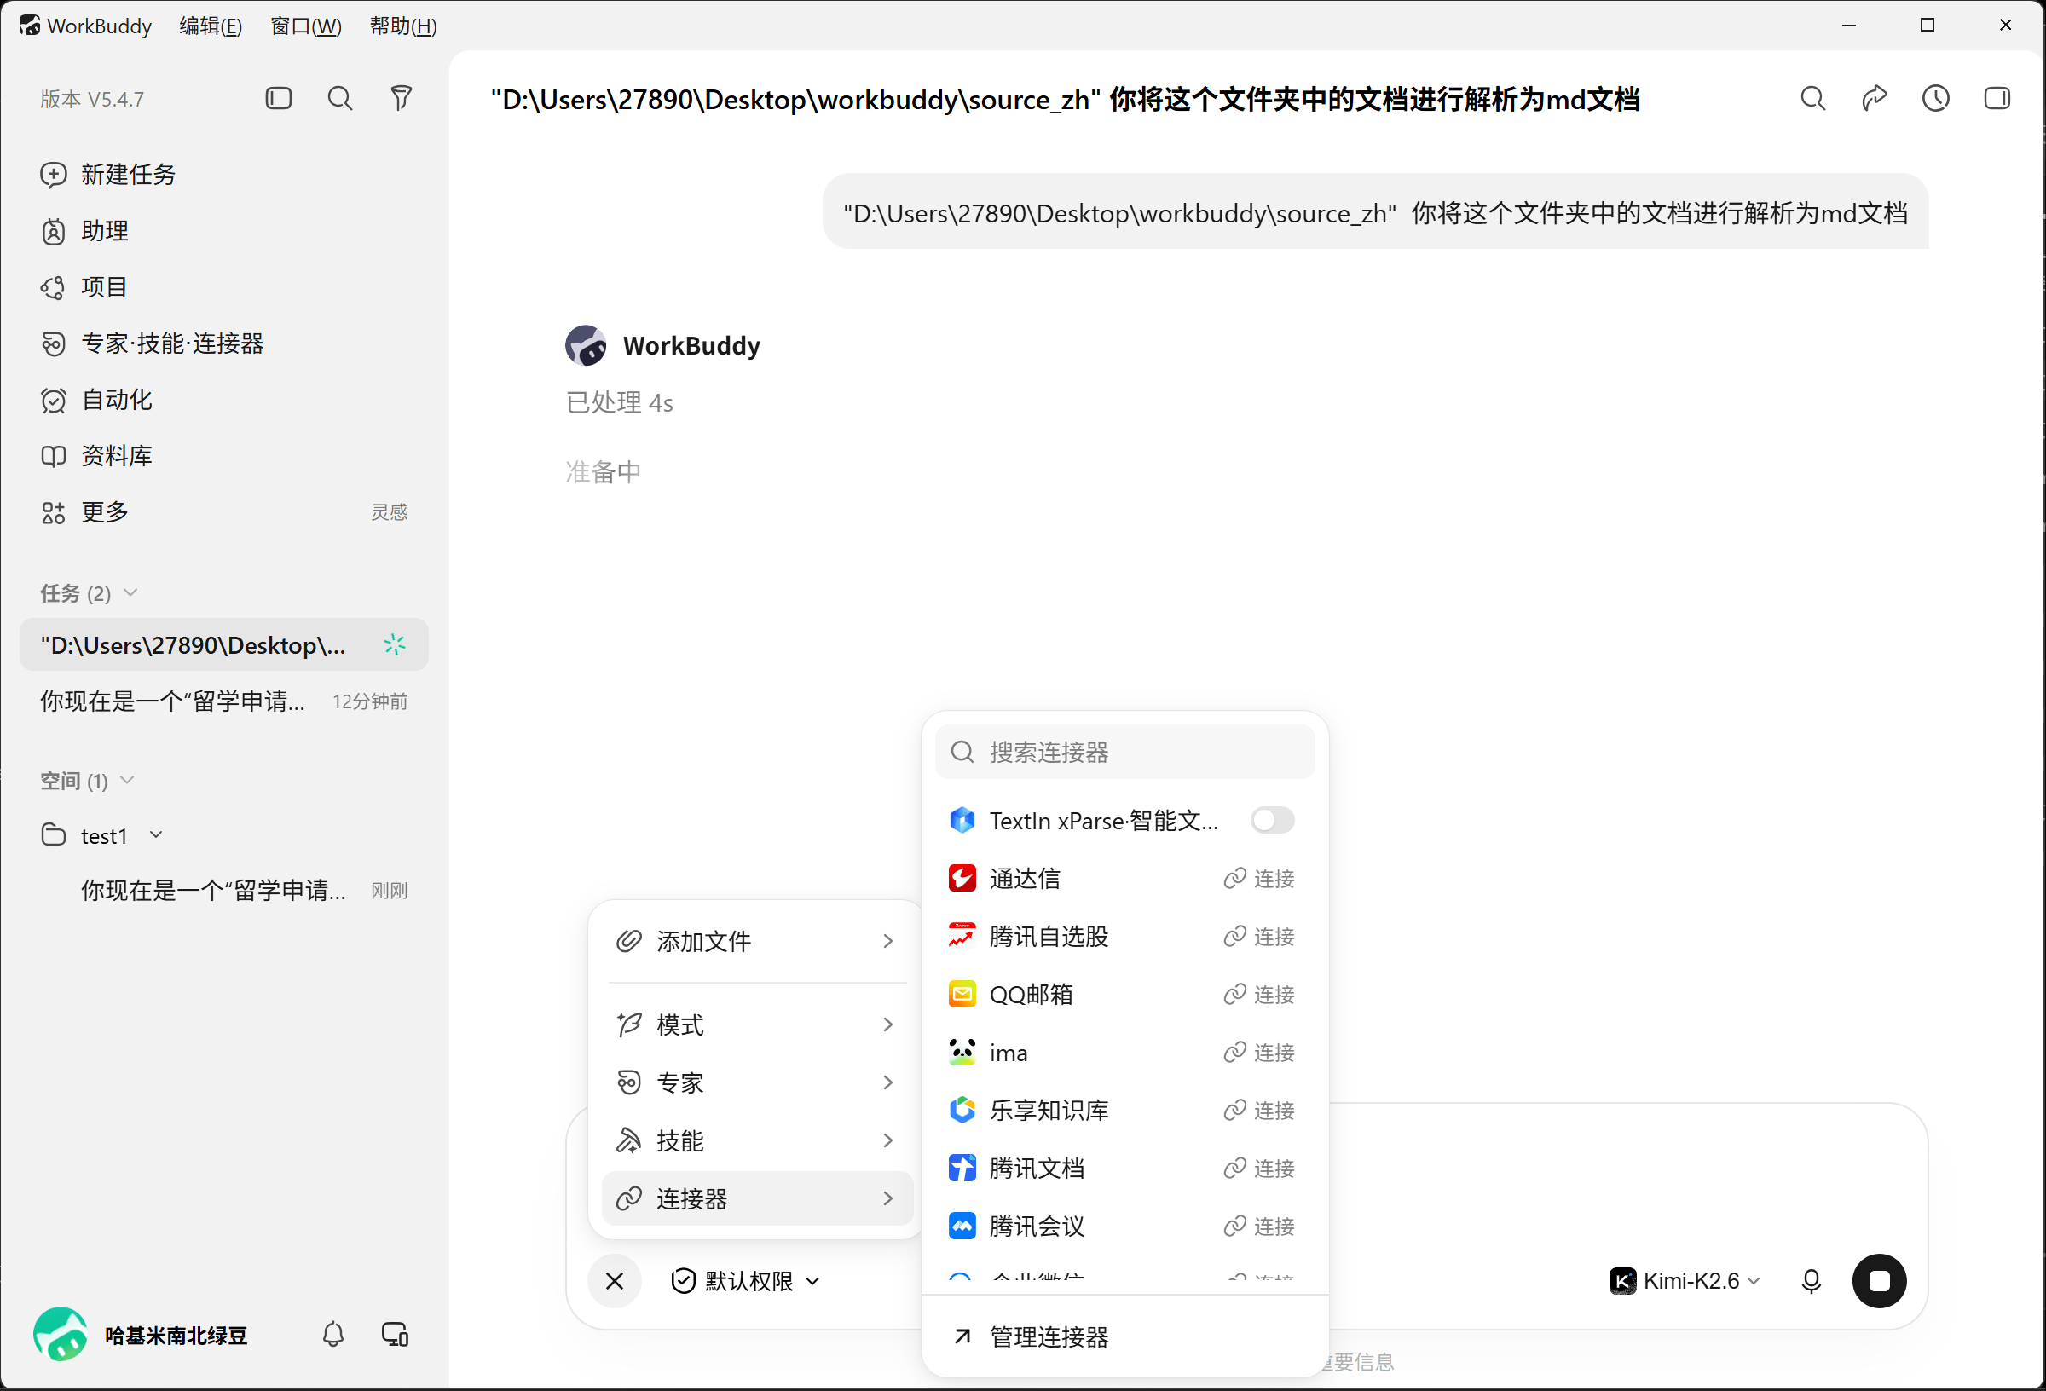Click the WorkBuddy app logo in title bar
Screen dimensions: 2046x1391
pyautogui.click(x=29, y=26)
